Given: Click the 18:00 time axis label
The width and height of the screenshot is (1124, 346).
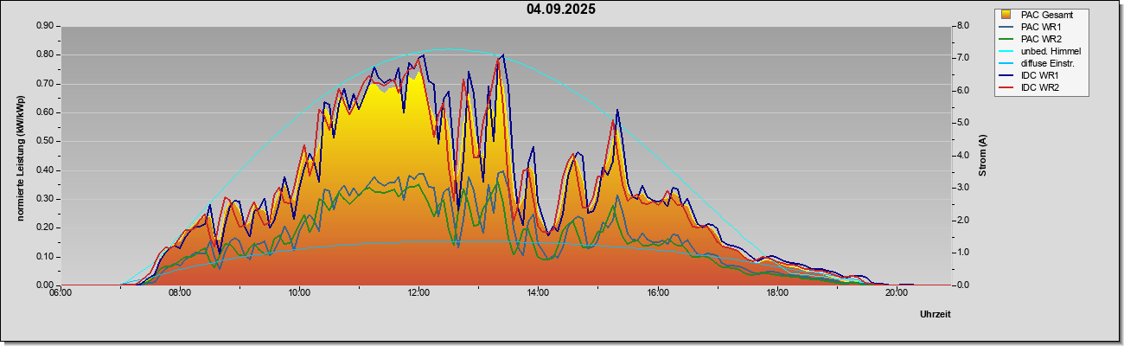Looking at the screenshot, I should pos(777,292).
